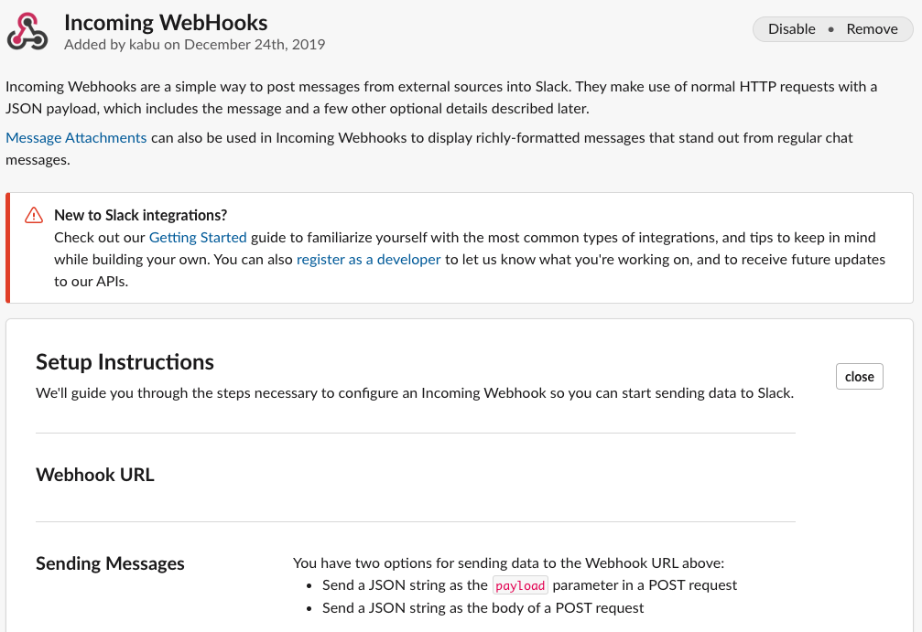This screenshot has height=632, width=922.
Task: Click the bullet about JSON body of POST request
Action: tap(483, 607)
